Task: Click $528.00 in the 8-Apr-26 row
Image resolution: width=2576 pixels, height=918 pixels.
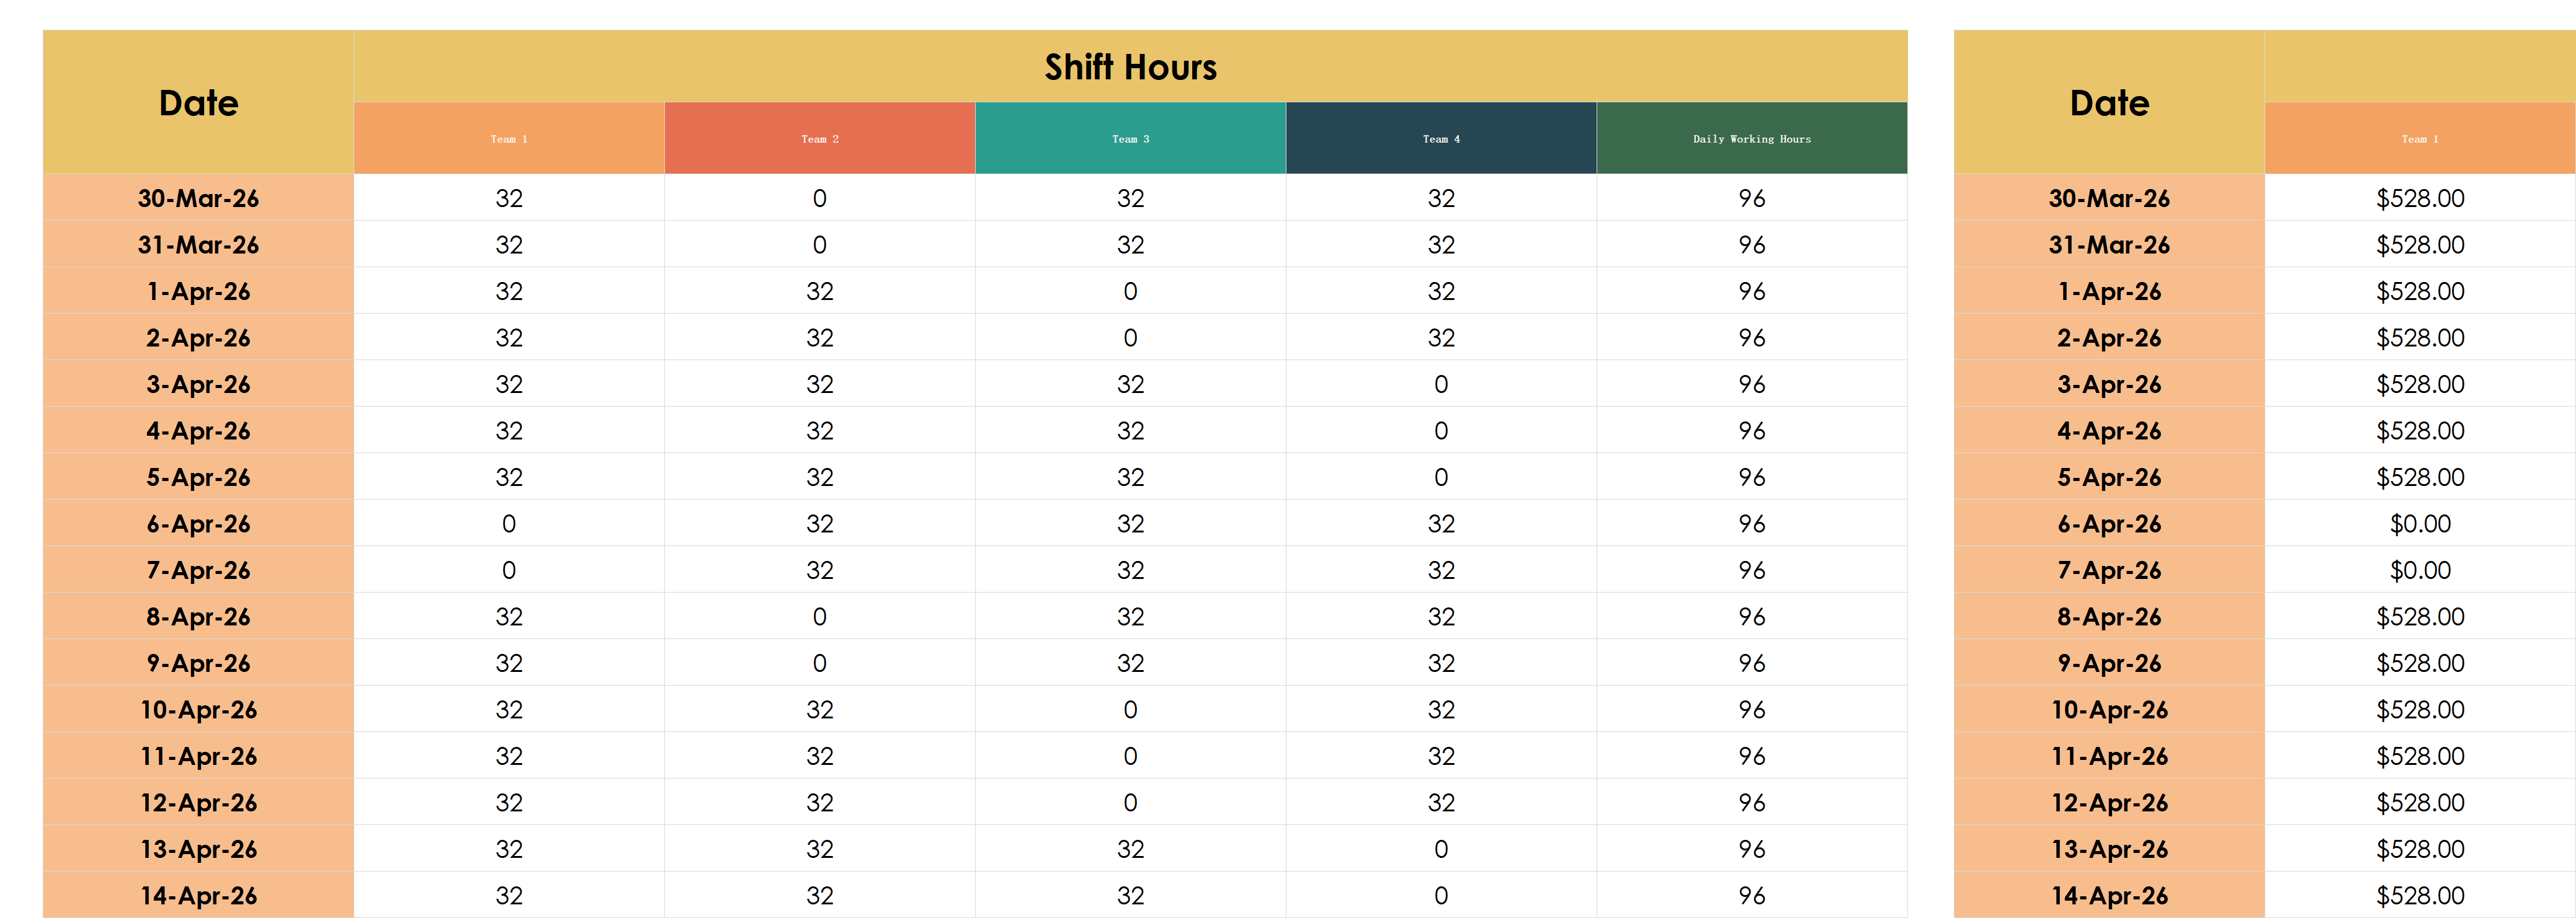Action: click(2420, 616)
